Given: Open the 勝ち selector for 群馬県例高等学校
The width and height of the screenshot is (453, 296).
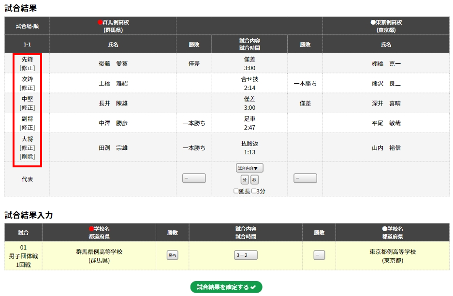Looking at the screenshot, I should tap(173, 255).
